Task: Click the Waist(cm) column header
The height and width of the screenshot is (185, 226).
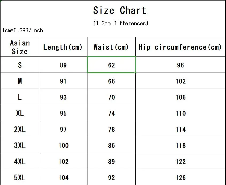Action: [111, 47]
